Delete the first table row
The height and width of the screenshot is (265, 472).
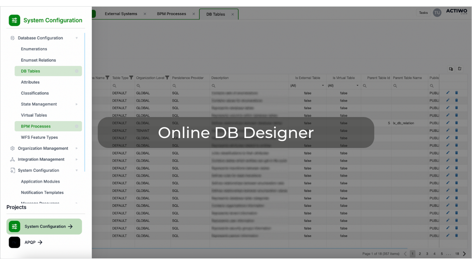tap(457, 93)
